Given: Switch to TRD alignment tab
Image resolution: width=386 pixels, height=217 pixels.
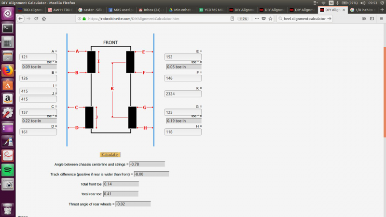Looking at the screenshot, I should pyautogui.click(x=30, y=10).
